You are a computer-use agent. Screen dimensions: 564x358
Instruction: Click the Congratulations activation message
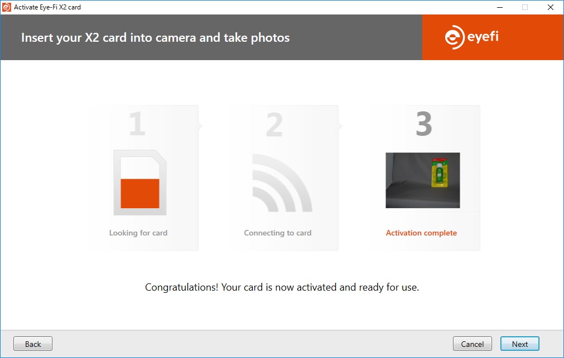[x=282, y=287]
